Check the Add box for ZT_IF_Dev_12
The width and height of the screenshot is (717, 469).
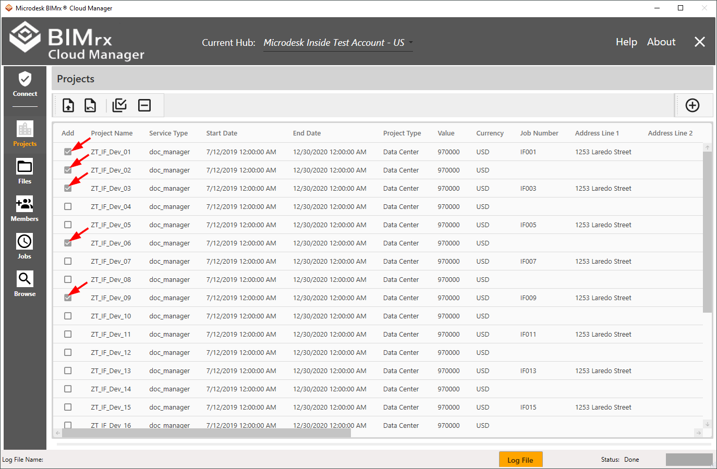click(68, 352)
